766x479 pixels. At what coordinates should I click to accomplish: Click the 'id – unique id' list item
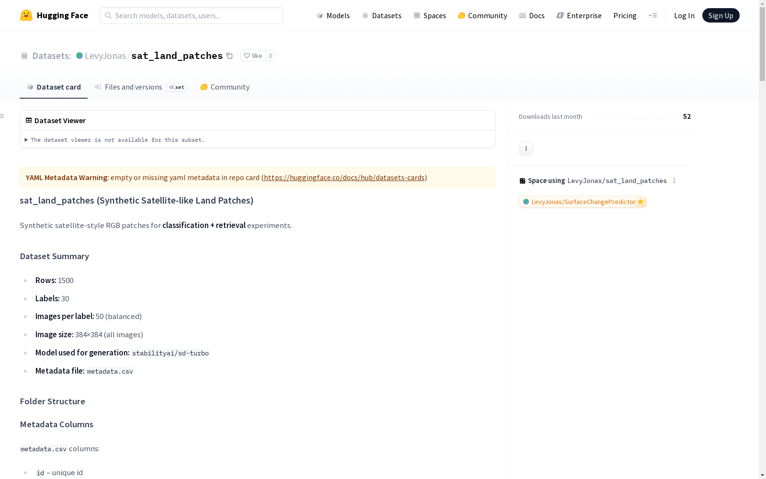(x=59, y=472)
